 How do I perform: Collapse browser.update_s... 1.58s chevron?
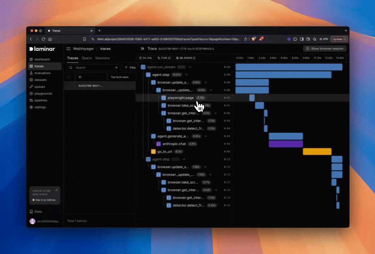pos(205,167)
